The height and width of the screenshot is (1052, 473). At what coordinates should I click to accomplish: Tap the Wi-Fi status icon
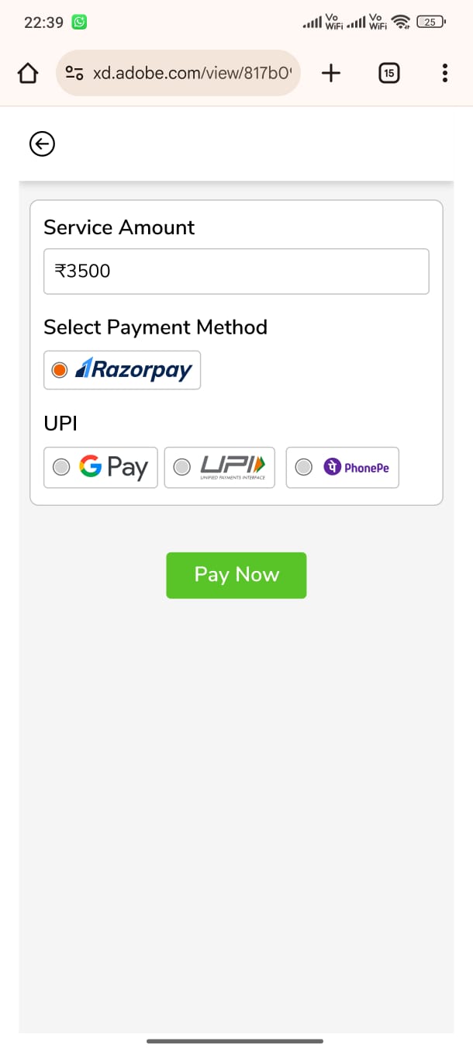(x=400, y=22)
